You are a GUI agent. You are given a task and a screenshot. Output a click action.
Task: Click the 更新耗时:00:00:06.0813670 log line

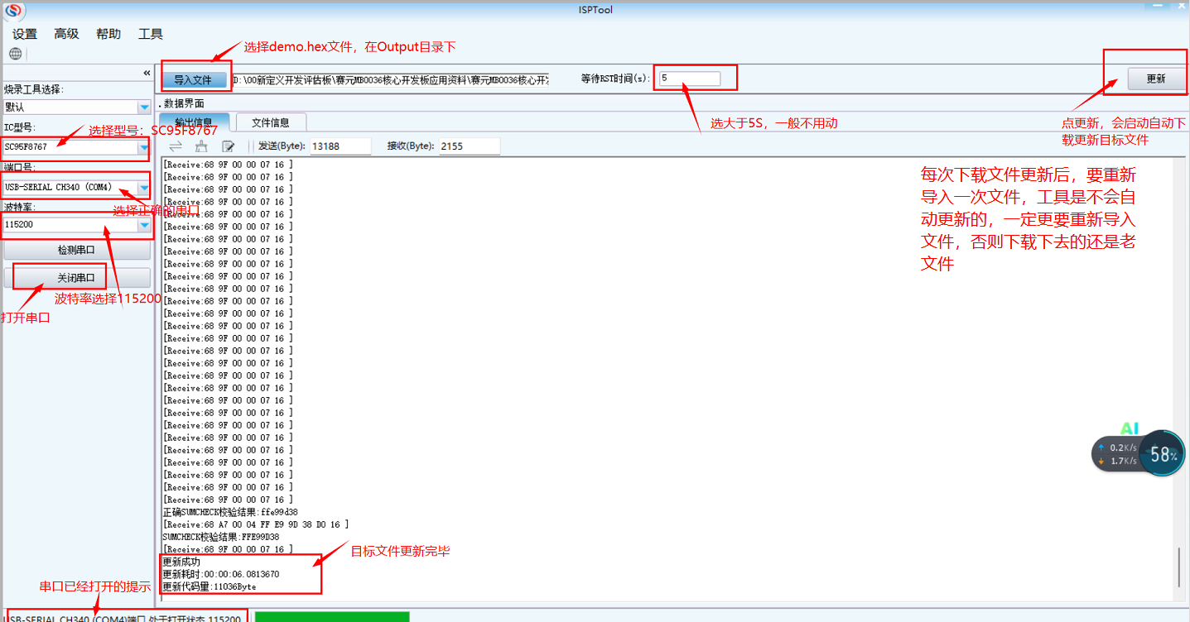(220, 574)
